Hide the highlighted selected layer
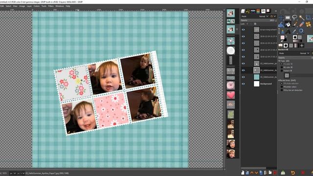This screenshot has height=176, width=313. 243,70
